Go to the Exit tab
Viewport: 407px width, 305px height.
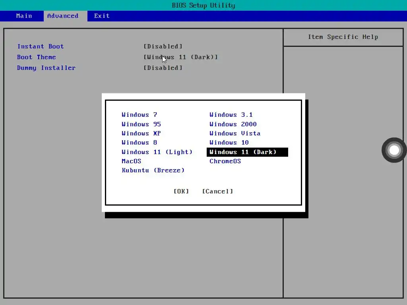point(102,16)
